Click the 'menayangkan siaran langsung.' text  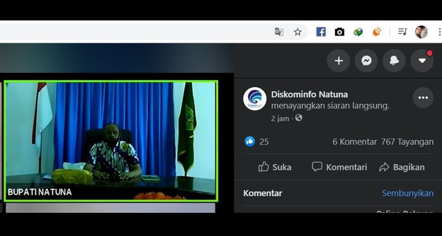[x=330, y=106]
